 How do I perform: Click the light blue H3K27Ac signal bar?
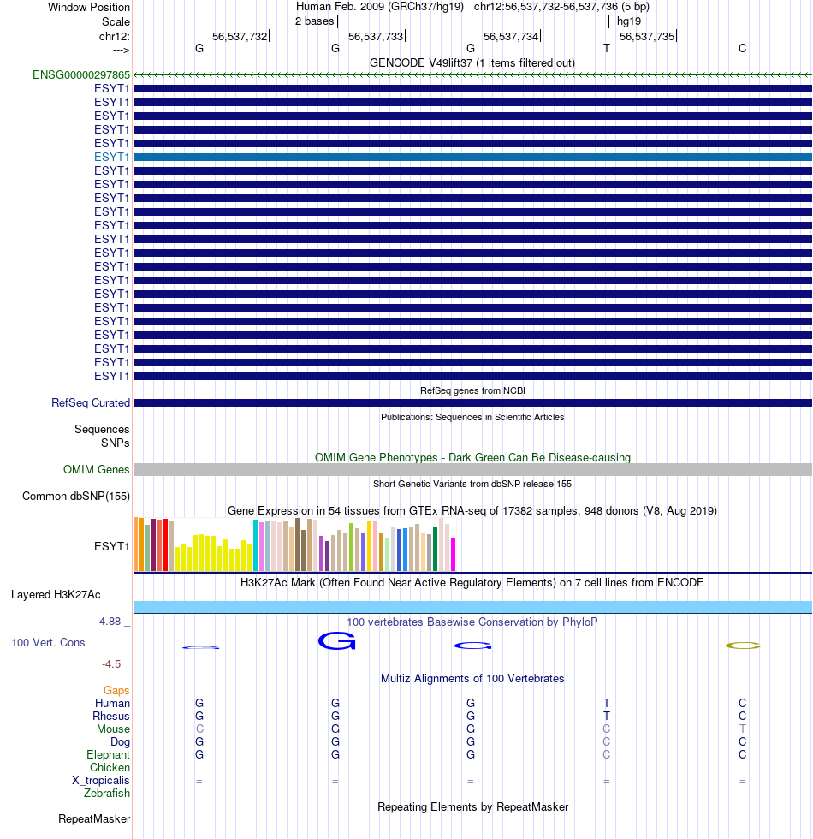tap(472, 607)
